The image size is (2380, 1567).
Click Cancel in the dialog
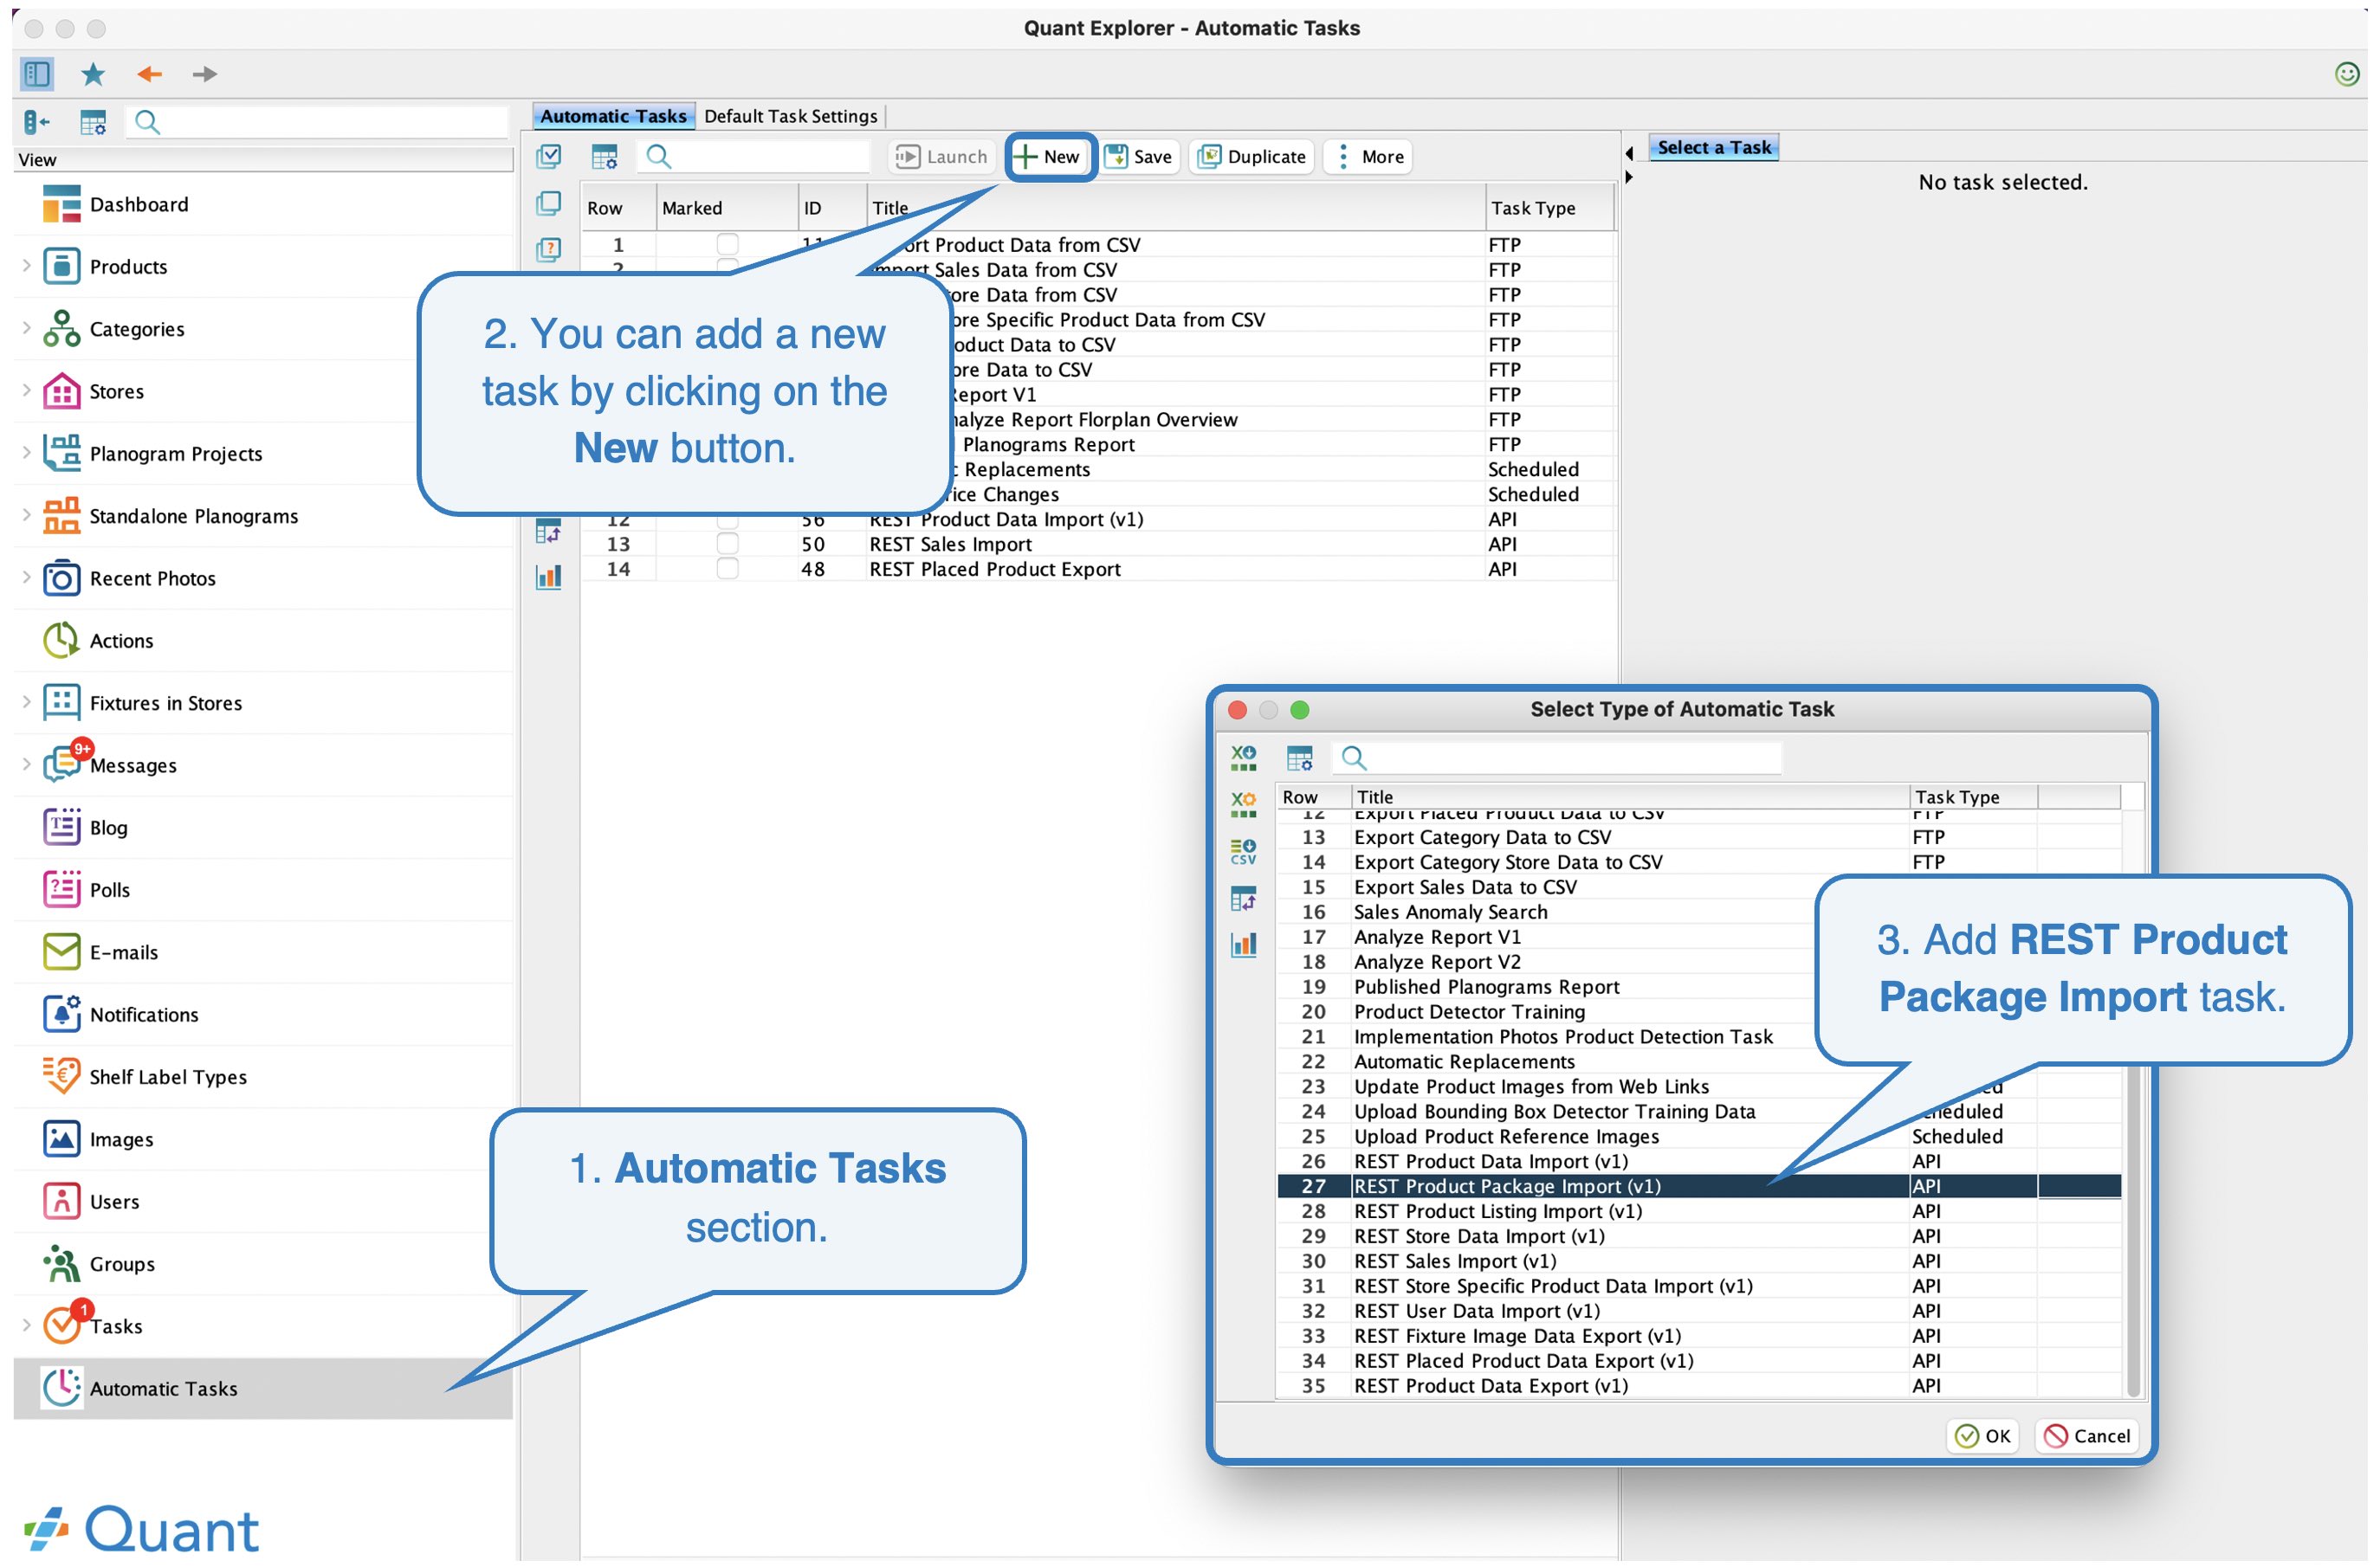[2088, 1437]
